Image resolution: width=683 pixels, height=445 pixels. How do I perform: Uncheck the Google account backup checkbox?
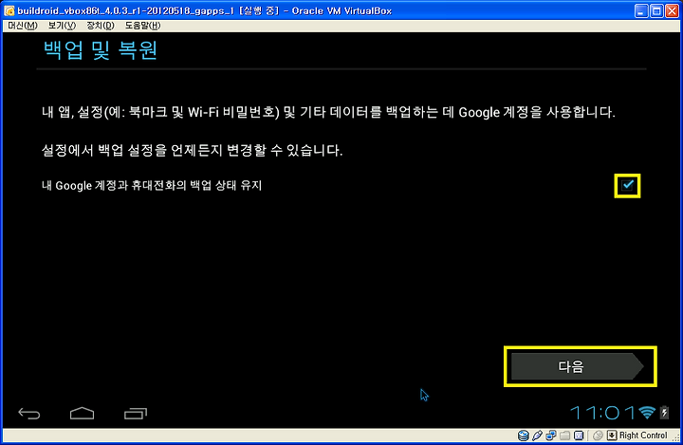pyautogui.click(x=627, y=185)
